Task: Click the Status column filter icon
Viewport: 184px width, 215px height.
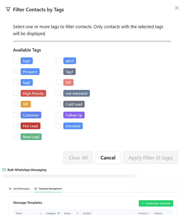Action: (77, 213)
